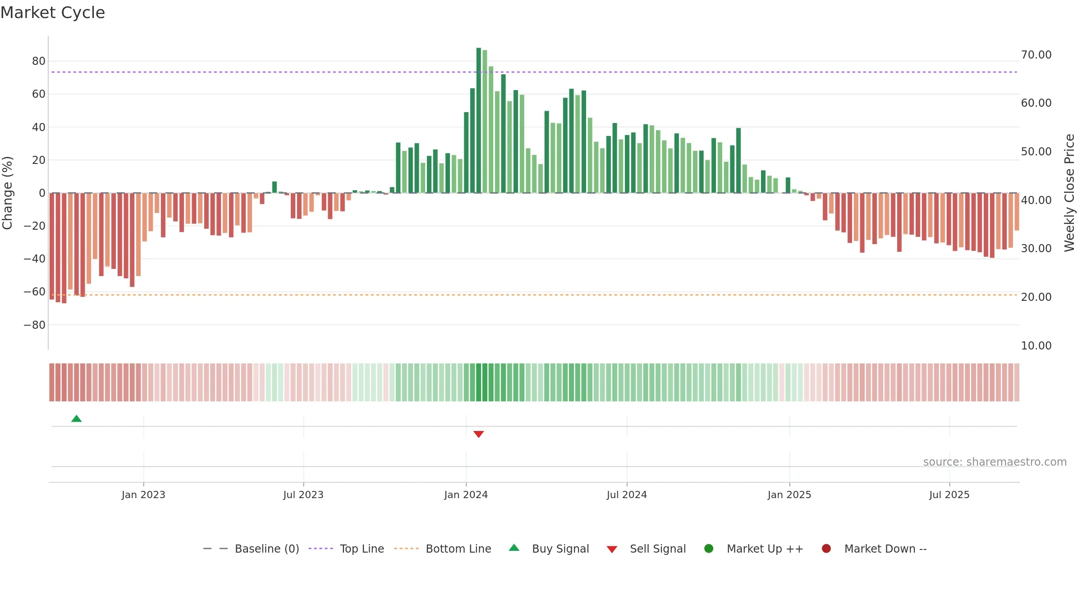Click the 0 tick on left axis
1082x608 pixels.
[x=42, y=193]
